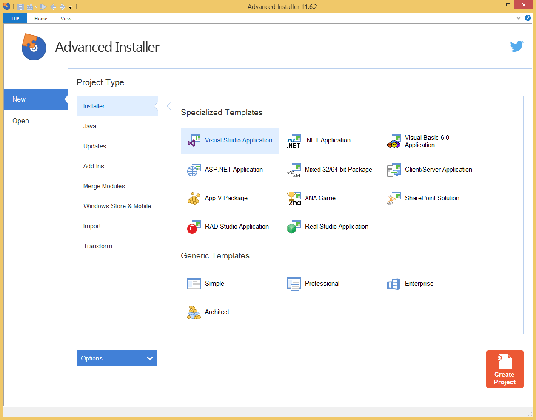Expand the Options dropdown panel
This screenshot has width=536, height=420.
tap(117, 358)
